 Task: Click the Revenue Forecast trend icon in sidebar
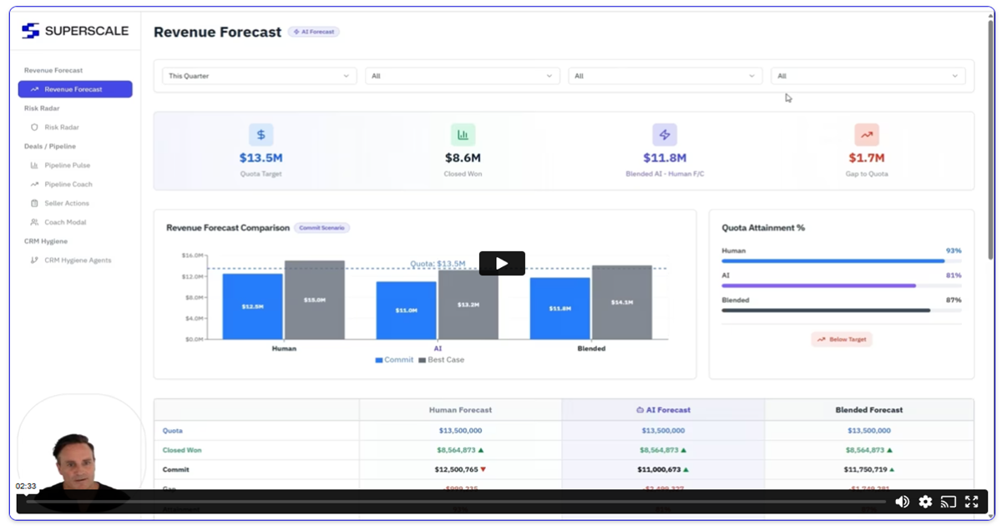34,89
